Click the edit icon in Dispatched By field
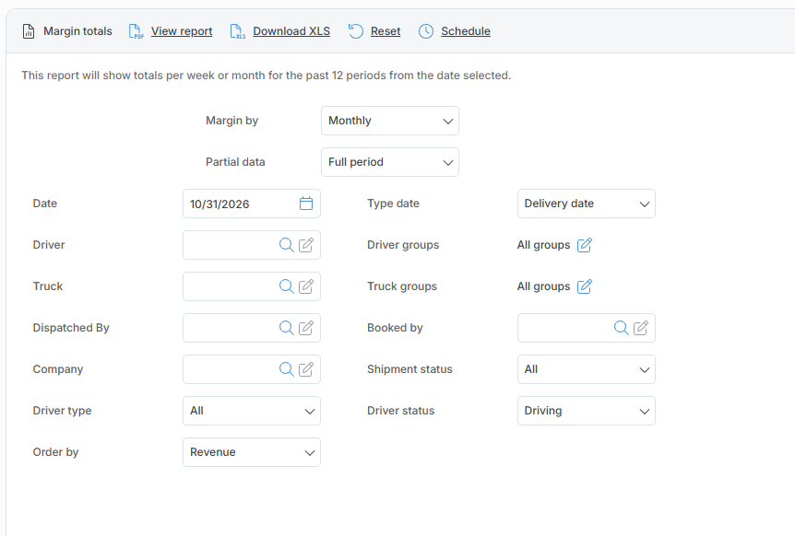This screenshot has width=795, height=536. tap(305, 328)
